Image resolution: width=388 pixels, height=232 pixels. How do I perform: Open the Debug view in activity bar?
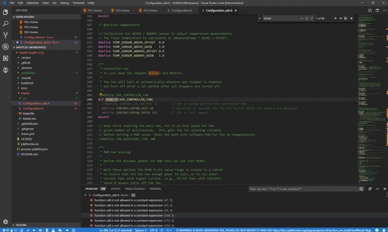pyautogui.click(x=5, y=47)
